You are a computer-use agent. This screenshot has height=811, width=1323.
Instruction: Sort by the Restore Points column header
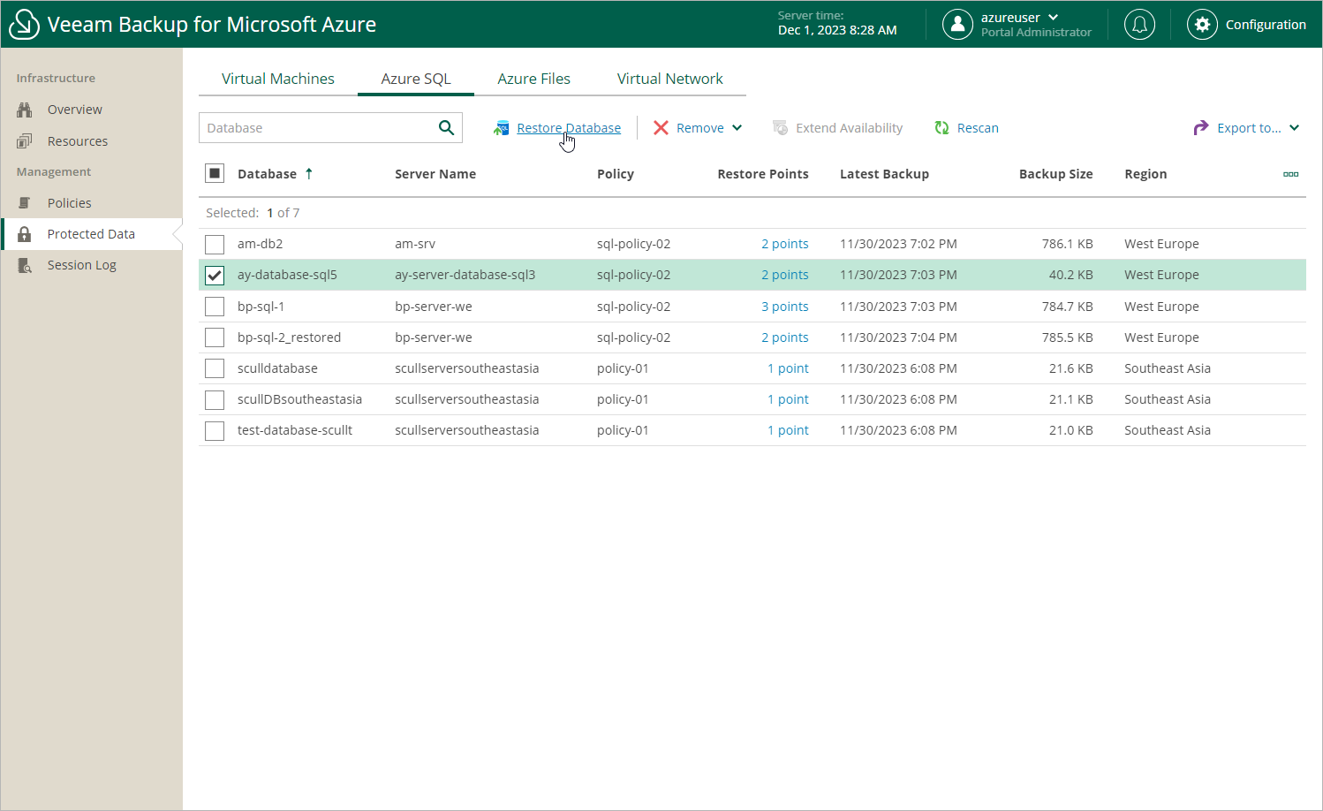763,174
